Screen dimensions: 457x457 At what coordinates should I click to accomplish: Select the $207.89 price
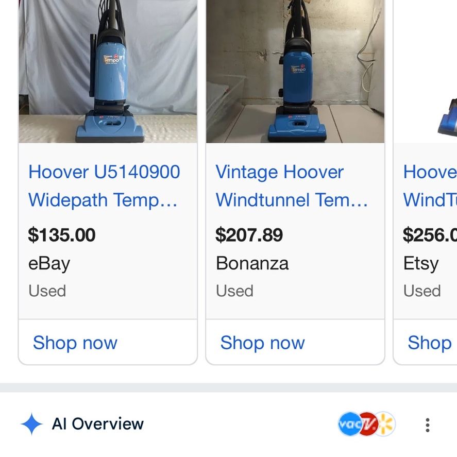[249, 235]
